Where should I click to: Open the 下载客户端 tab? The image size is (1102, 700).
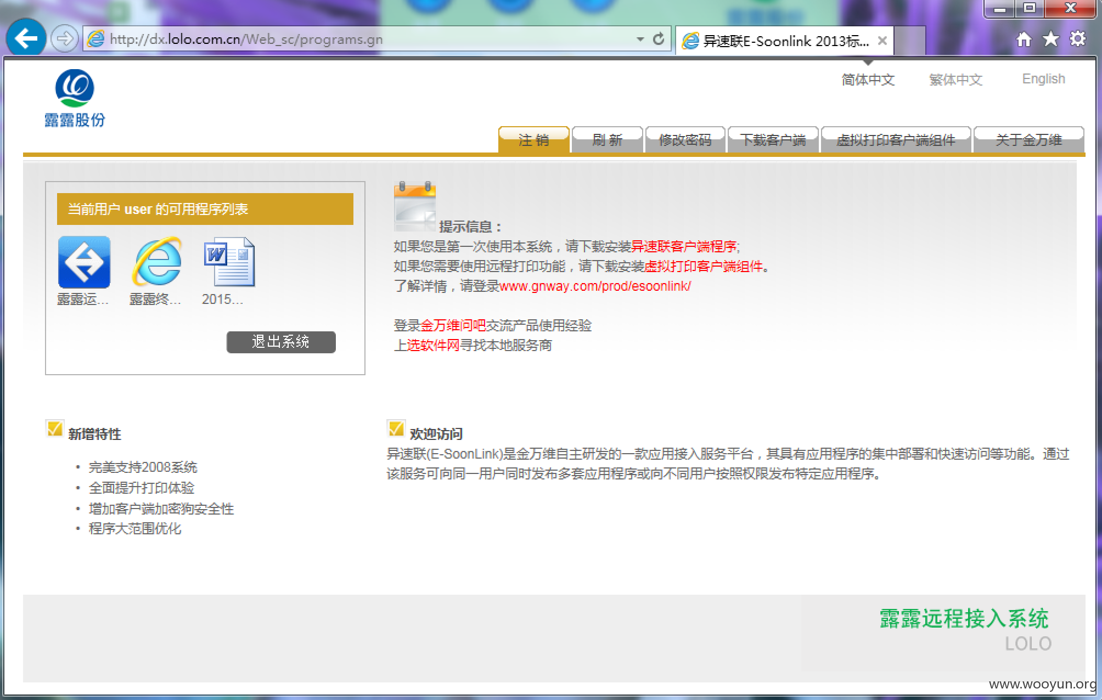point(773,140)
